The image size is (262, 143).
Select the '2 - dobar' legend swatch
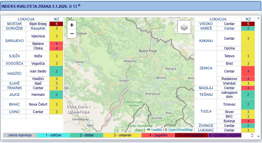coord(86,135)
